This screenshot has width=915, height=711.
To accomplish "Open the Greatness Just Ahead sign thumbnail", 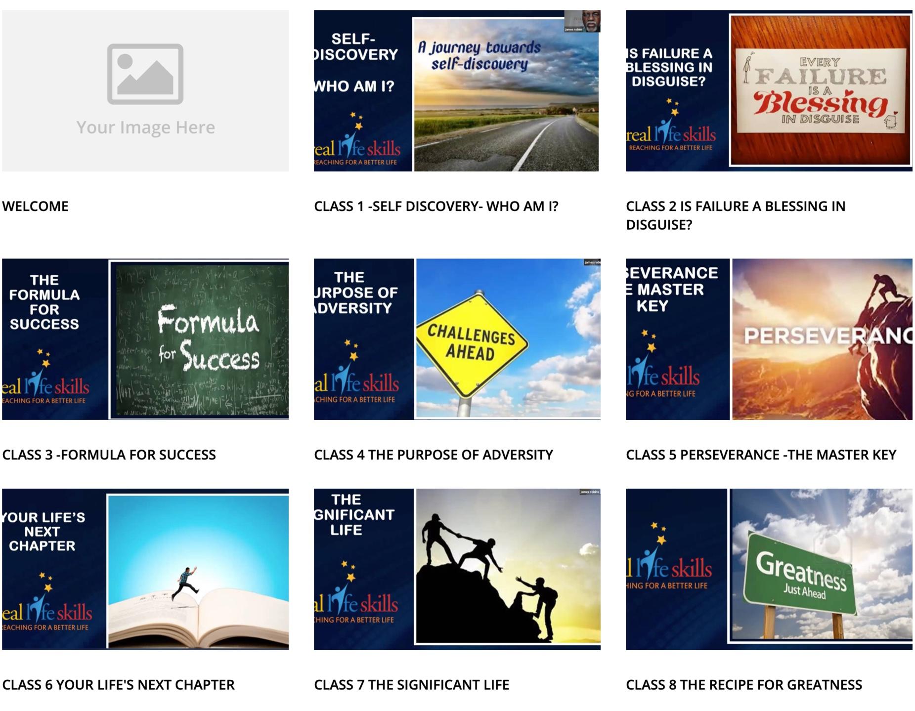I will coord(769,569).
